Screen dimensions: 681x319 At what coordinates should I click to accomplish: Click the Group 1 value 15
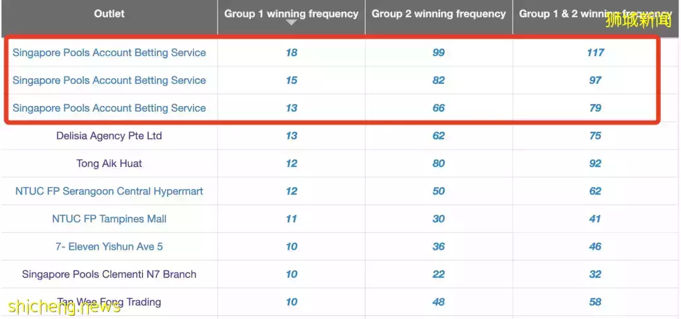(291, 80)
